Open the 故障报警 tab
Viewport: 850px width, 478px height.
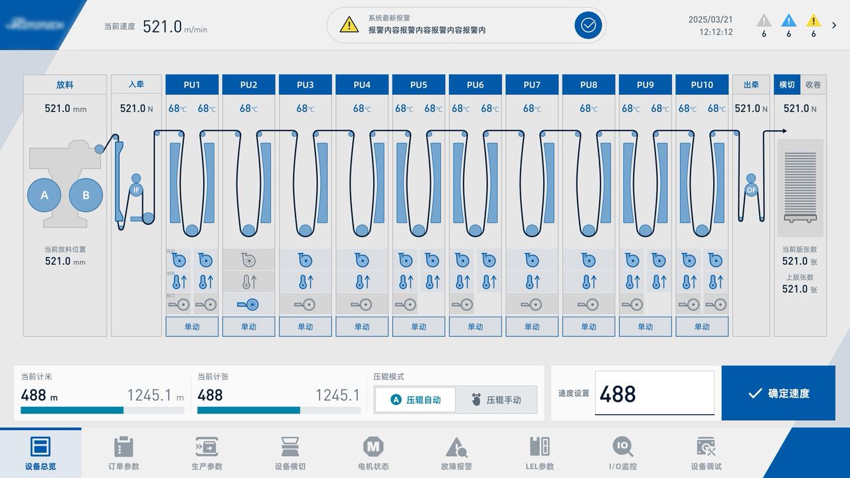point(456,453)
